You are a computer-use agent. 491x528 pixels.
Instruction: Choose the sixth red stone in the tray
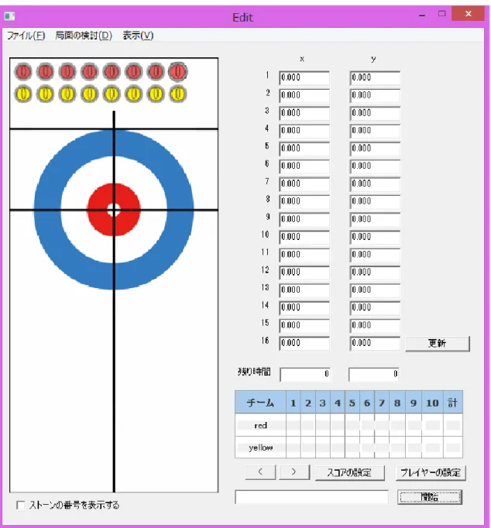pyautogui.click(x=134, y=72)
